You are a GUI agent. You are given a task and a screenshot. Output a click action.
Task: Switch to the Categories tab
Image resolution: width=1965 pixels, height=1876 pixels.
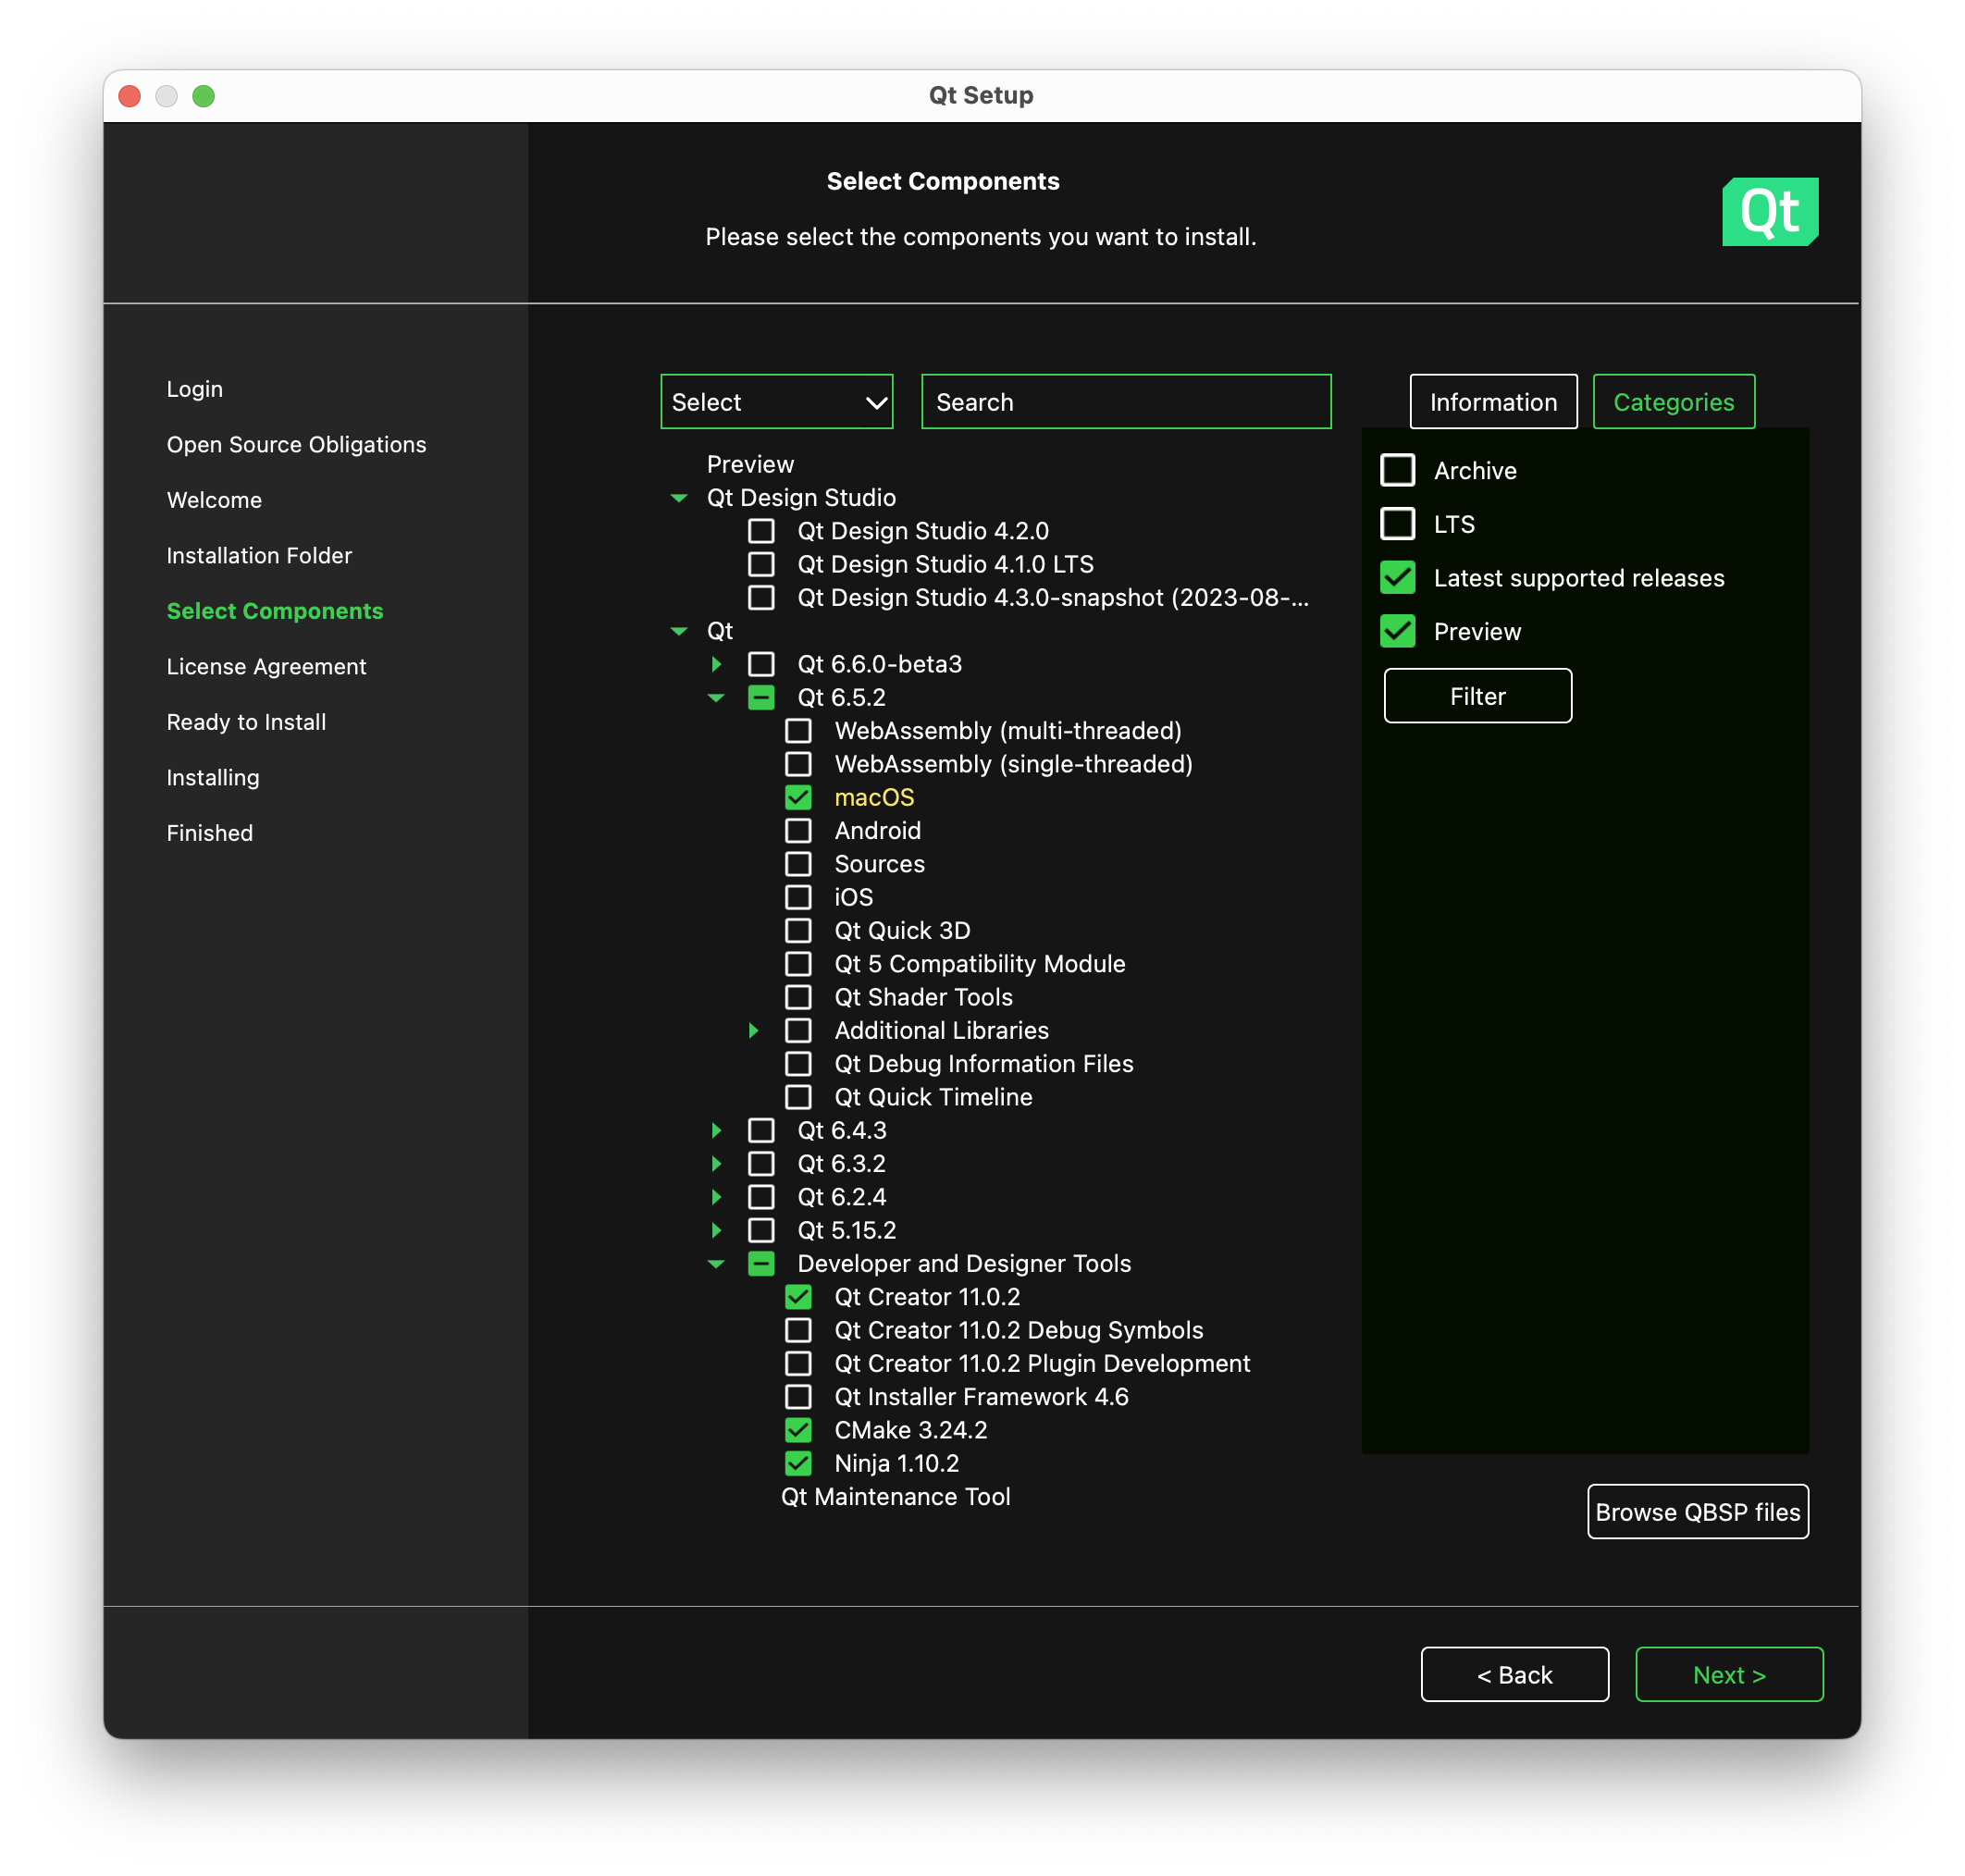pyautogui.click(x=1673, y=402)
